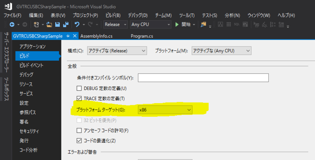Click the grayed grid table toolbar icon
315x160 pixels.
click(x=229, y=24)
